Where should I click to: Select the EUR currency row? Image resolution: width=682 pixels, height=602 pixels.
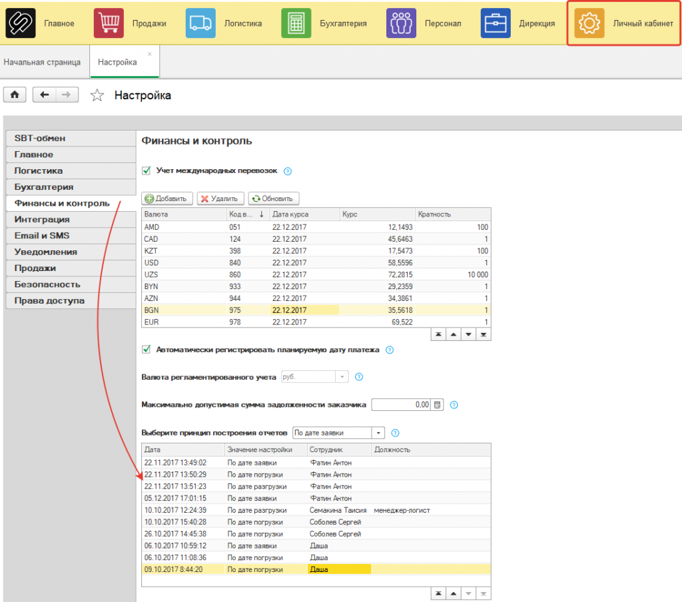[316, 322]
